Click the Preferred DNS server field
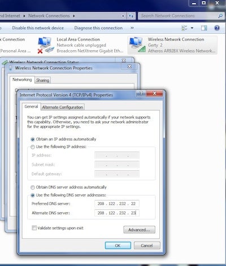Viewport: 226px width, 266px height. click(117, 204)
